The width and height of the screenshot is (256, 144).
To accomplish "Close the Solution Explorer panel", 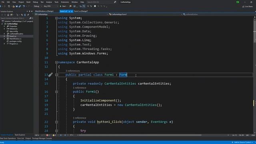I will pos(32,12).
